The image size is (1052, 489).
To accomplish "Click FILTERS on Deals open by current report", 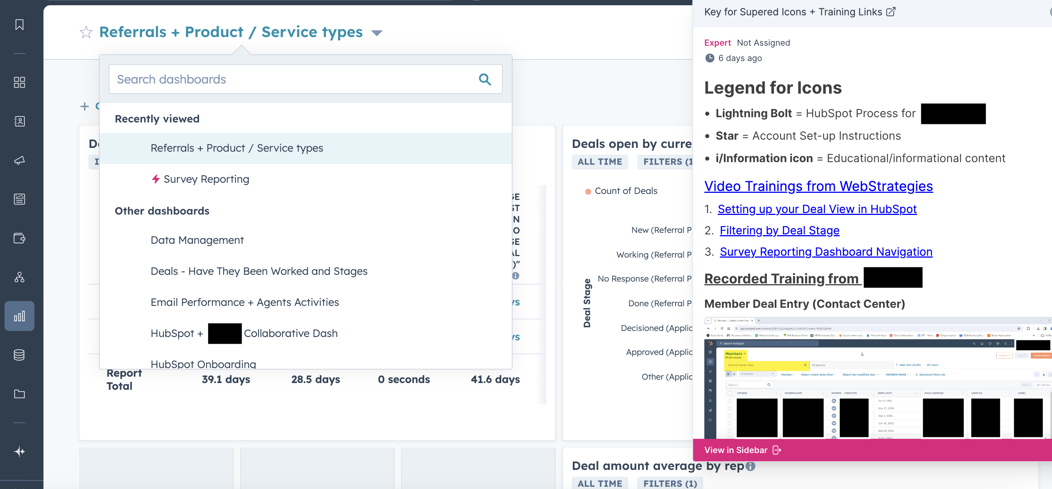I will tap(666, 162).
